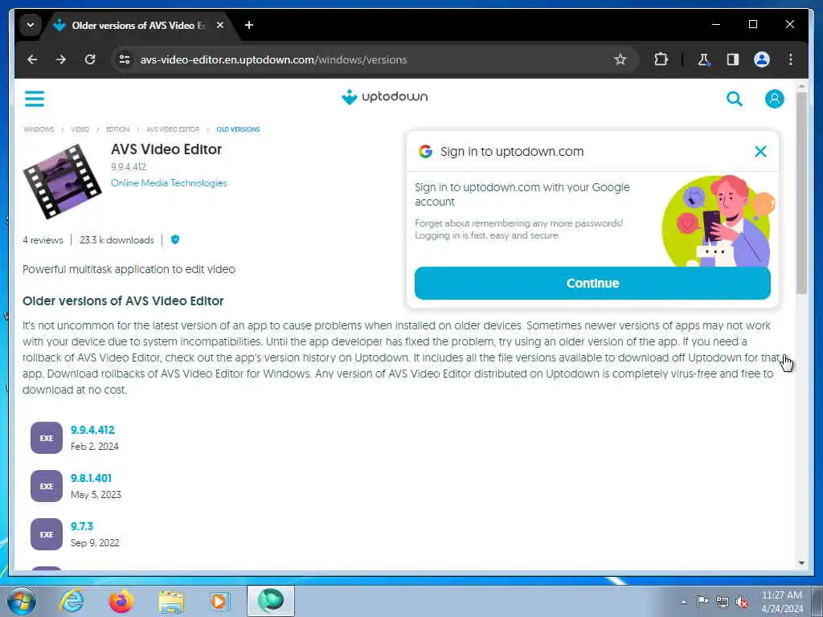Click the Uptodown logo in header
Image resolution: width=823 pixels, height=617 pixels.
pyautogui.click(x=385, y=97)
